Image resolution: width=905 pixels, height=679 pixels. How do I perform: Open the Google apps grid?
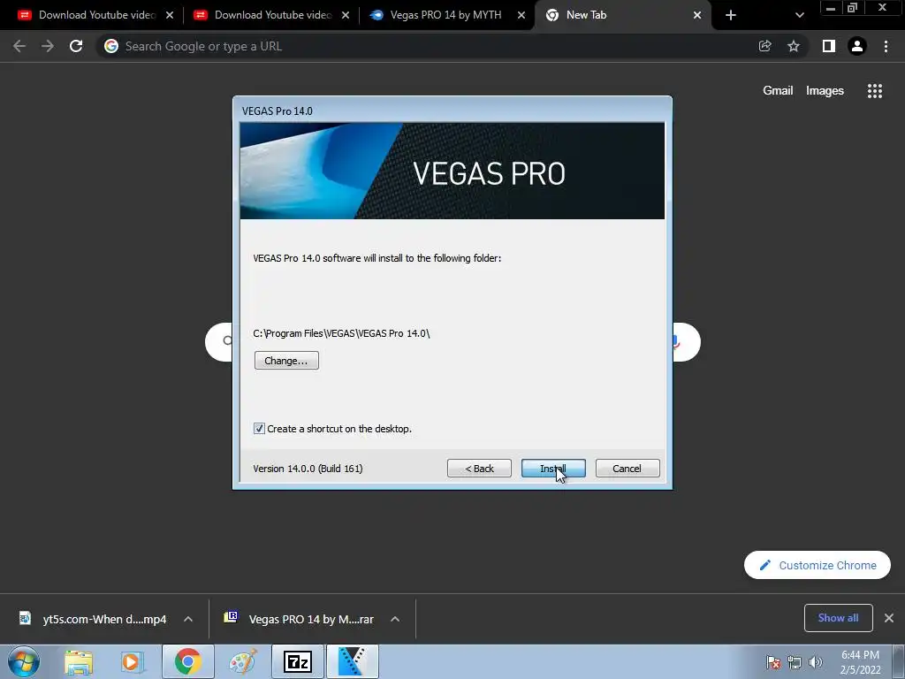(874, 91)
